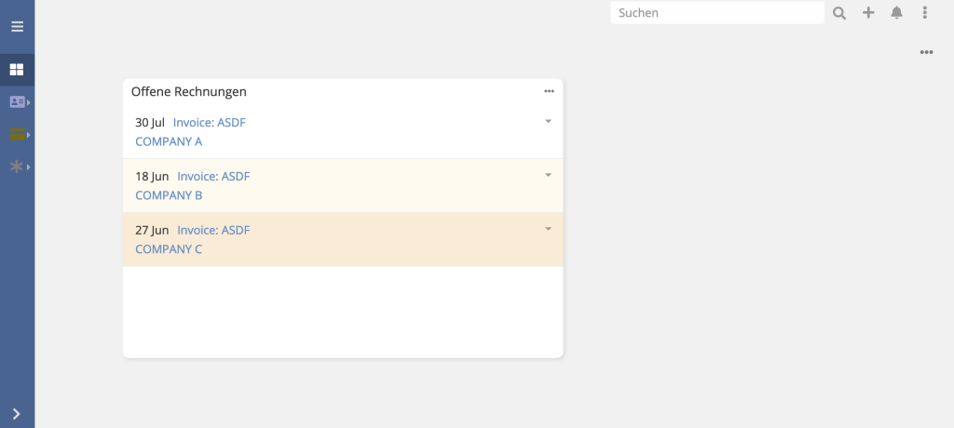This screenshot has height=428, width=954.
Task: Open the 30 Jul Invoice: ASDF link
Action: [210, 122]
